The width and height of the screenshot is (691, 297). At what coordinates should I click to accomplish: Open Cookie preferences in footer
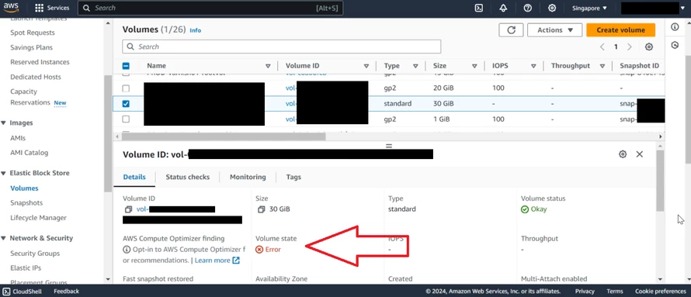(x=661, y=292)
